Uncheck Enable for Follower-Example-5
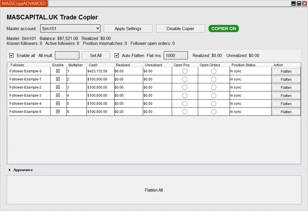Screen dimensions: 308x211 pyautogui.click(x=58, y=111)
